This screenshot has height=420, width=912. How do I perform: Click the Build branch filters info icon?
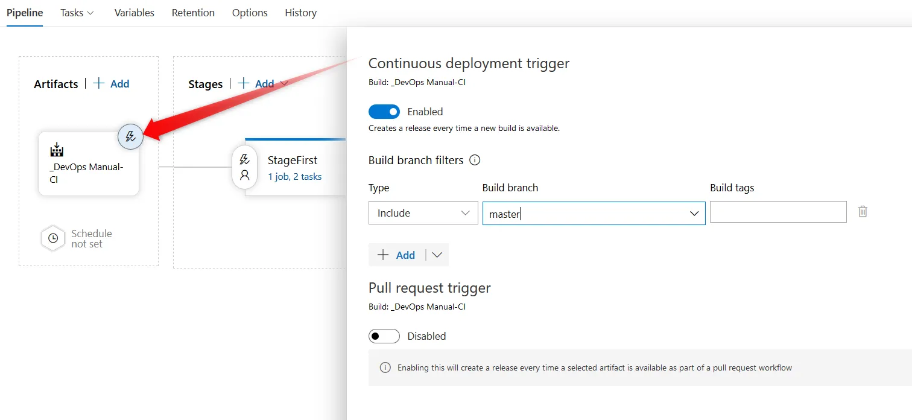click(475, 161)
